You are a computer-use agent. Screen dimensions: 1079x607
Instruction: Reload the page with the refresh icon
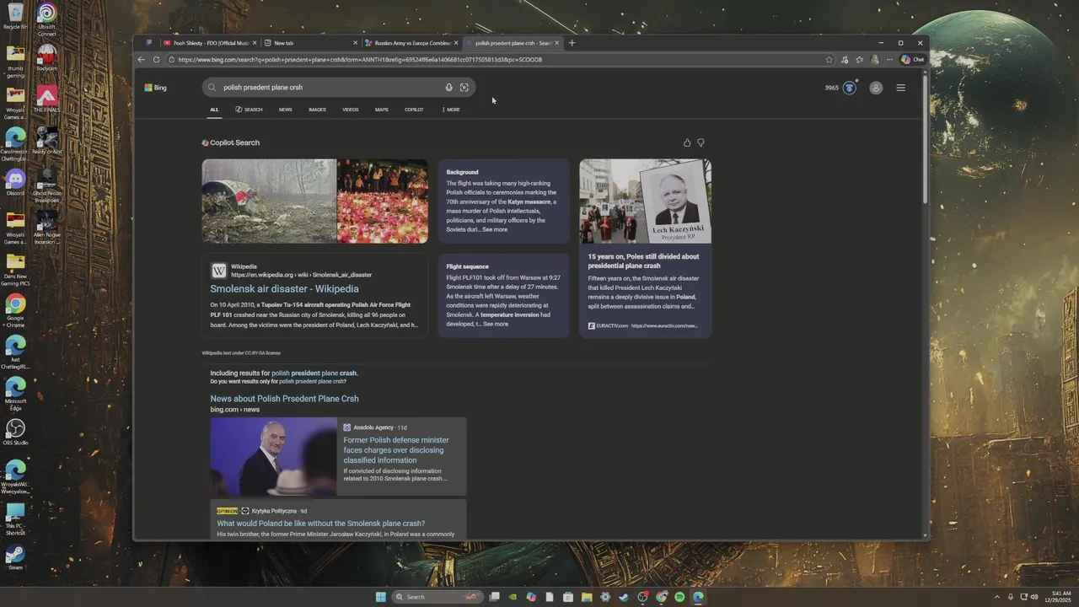click(156, 60)
